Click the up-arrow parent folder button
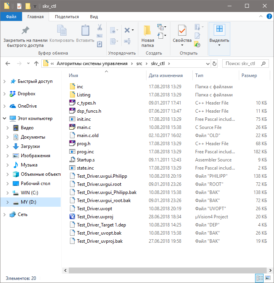Viewport: 274px width, 283px height. pyautogui.click(x=36, y=63)
